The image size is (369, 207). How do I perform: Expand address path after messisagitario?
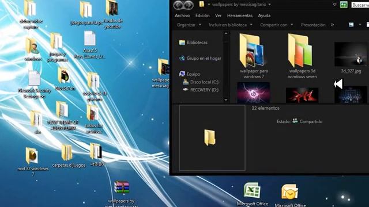point(269,5)
